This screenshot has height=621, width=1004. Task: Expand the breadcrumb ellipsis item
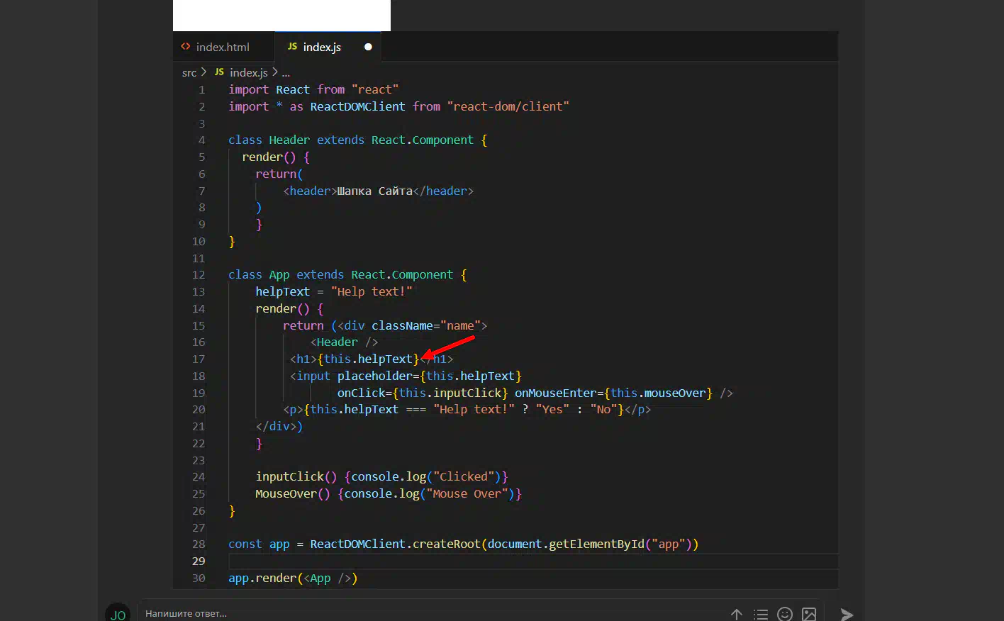tap(286, 73)
